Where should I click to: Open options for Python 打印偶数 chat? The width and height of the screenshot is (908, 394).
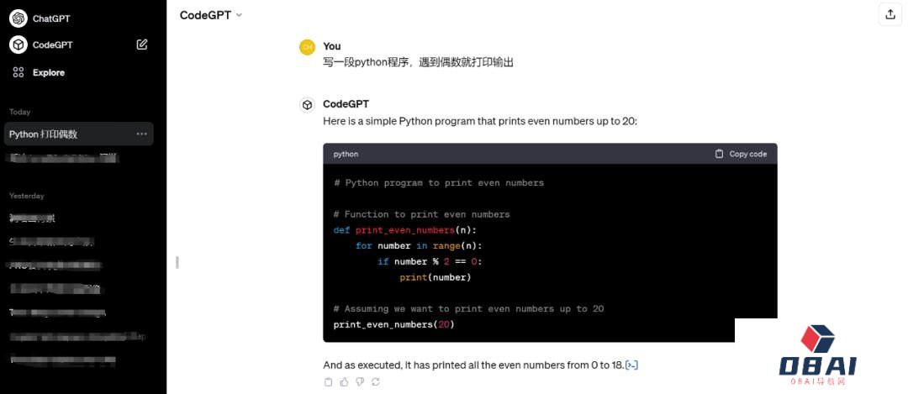point(142,134)
